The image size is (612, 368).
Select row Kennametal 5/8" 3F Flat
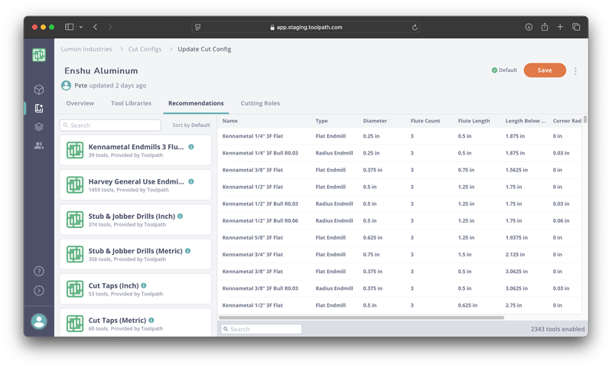[399, 238]
